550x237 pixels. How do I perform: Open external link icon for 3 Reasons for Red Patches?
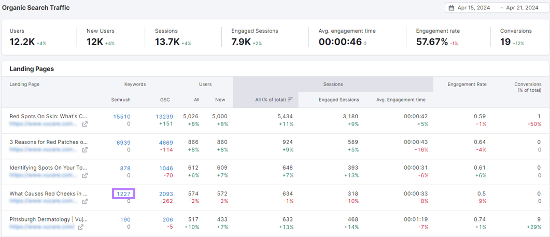point(85,150)
